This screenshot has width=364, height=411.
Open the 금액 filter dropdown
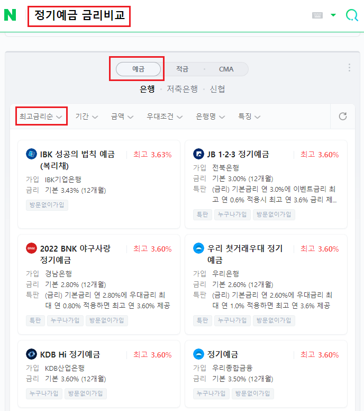pyautogui.click(x=122, y=116)
